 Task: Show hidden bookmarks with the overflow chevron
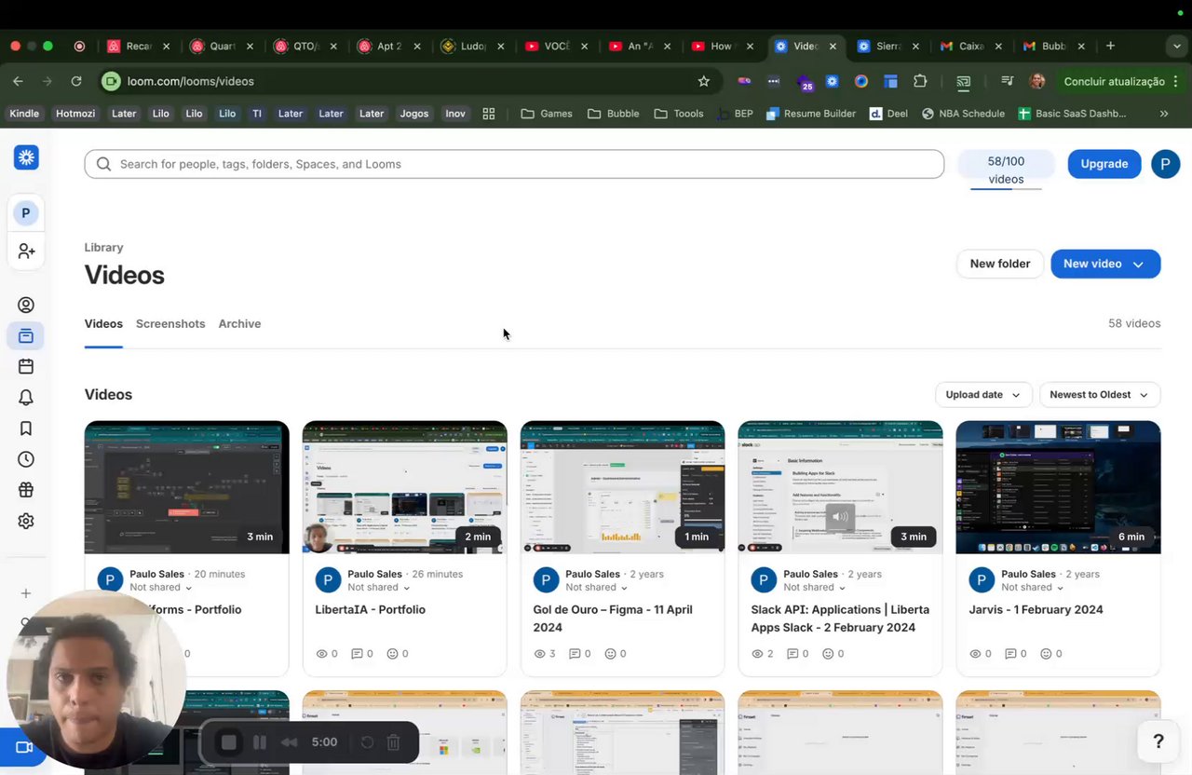1164,114
